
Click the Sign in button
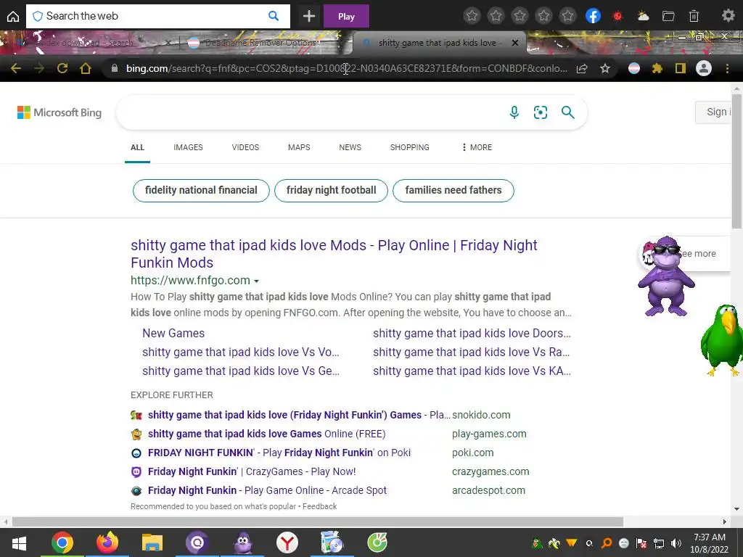[x=714, y=112]
